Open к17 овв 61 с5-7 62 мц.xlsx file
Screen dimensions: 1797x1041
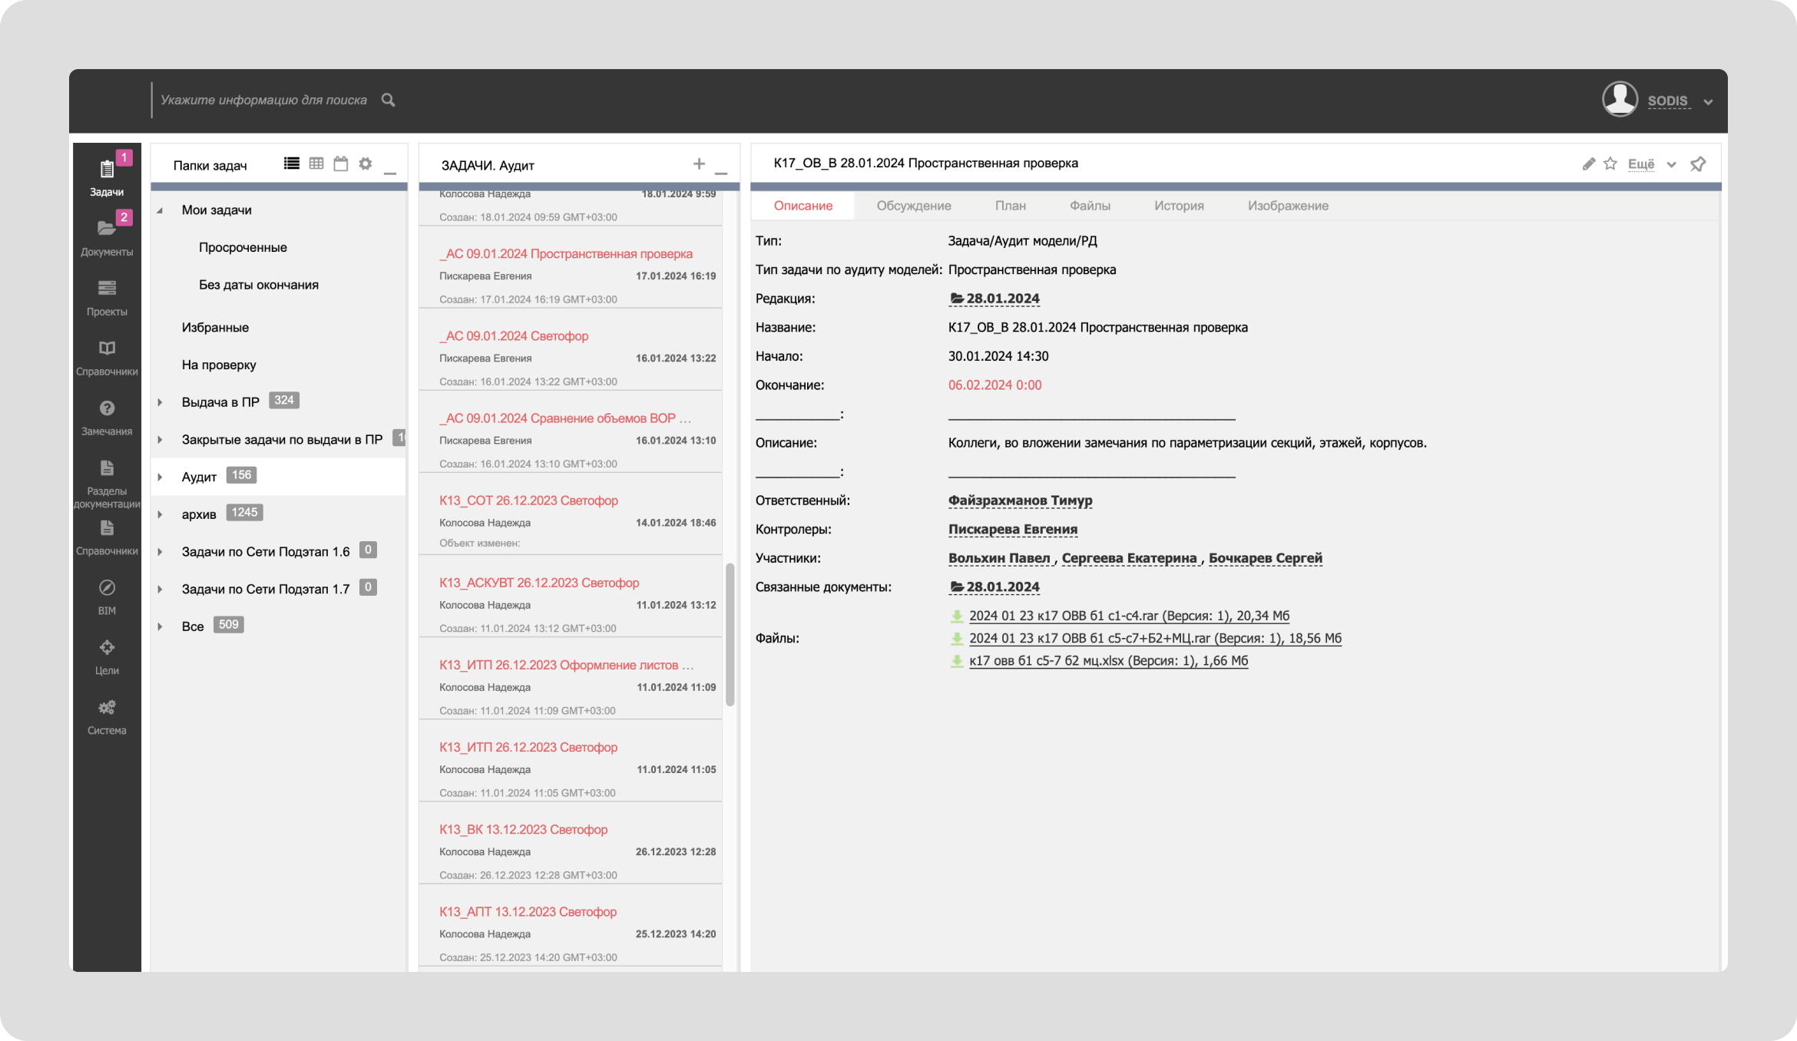(1108, 660)
